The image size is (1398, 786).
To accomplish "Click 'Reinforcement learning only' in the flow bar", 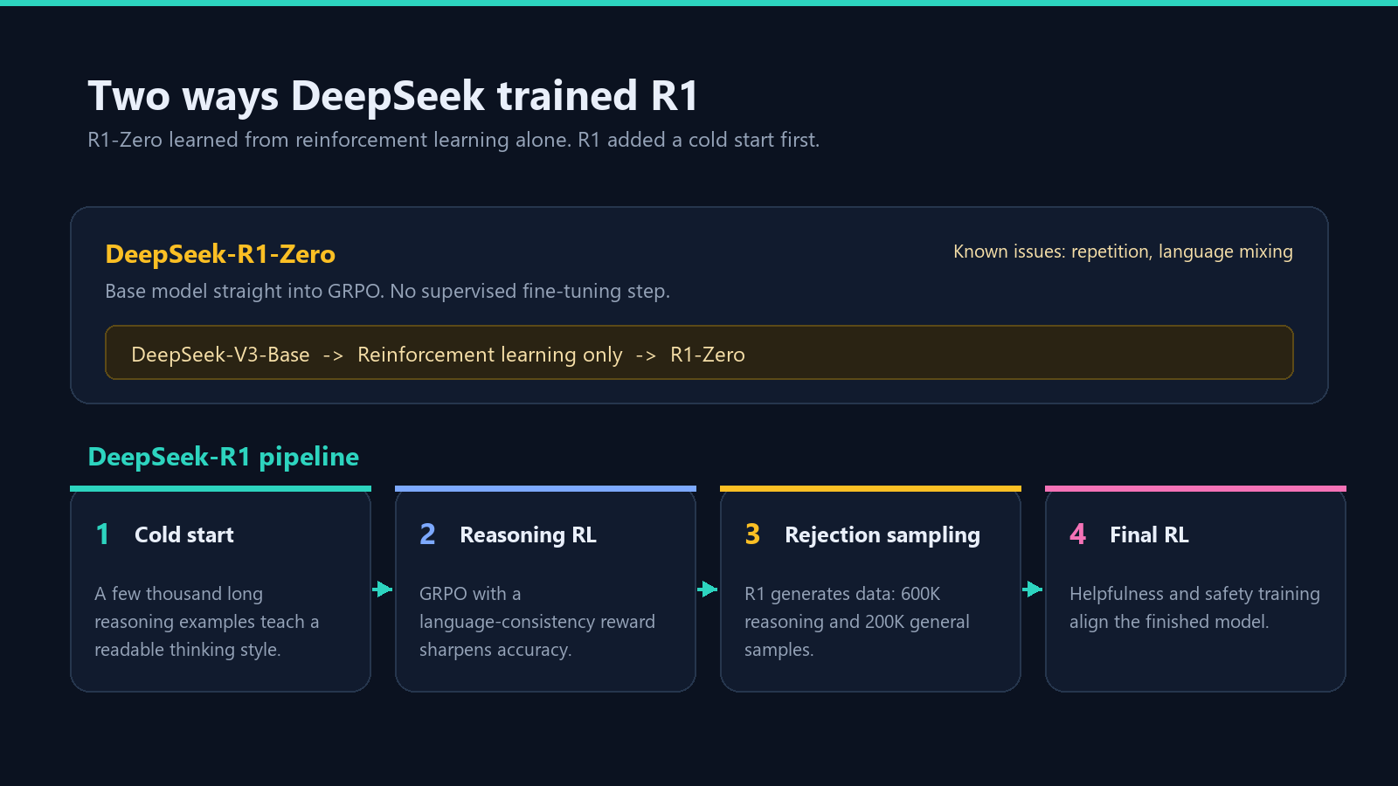I will [490, 355].
